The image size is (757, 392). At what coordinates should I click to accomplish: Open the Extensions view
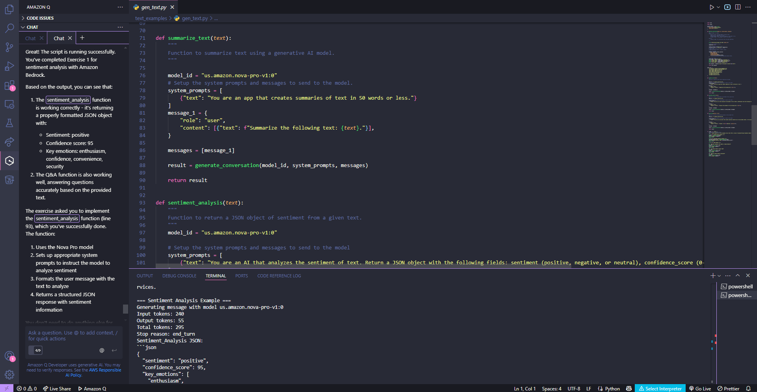point(9,85)
